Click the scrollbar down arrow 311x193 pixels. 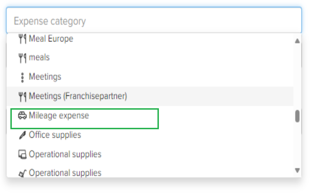coord(297,170)
